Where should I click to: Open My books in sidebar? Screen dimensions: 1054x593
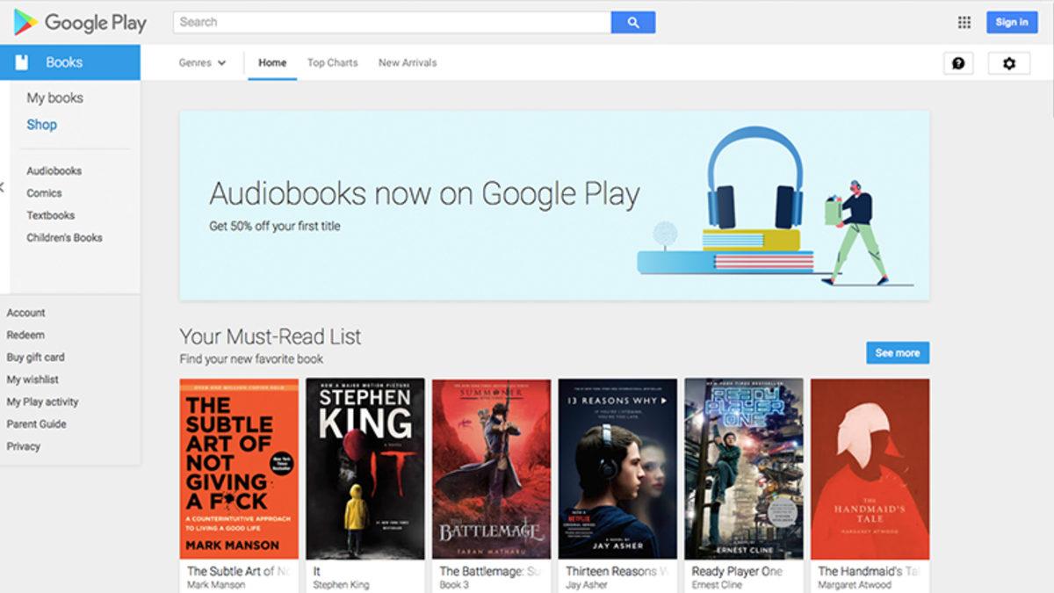(54, 98)
